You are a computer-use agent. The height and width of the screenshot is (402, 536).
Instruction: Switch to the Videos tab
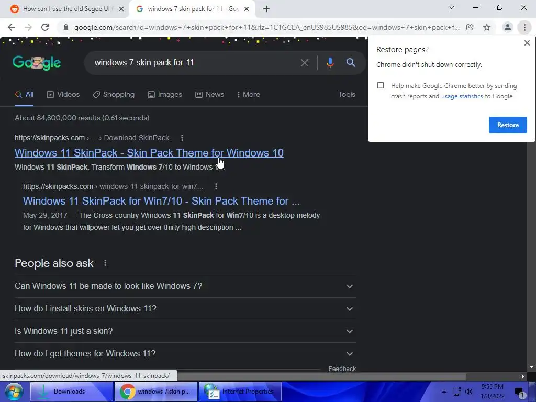(63, 95)
